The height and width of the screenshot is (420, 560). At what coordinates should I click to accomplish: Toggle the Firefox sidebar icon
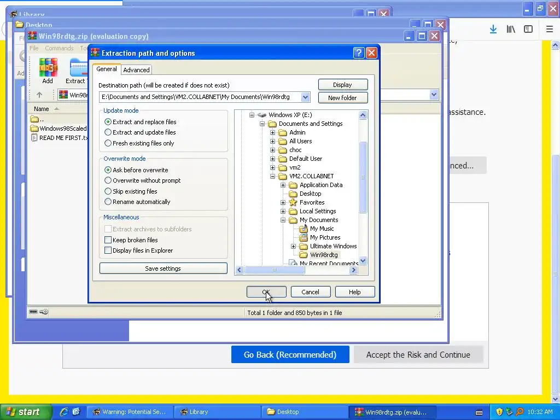coord(528,30)
